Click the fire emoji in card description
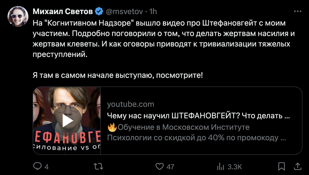The height and width of the screenshot is (175, 309). point(112,127)
